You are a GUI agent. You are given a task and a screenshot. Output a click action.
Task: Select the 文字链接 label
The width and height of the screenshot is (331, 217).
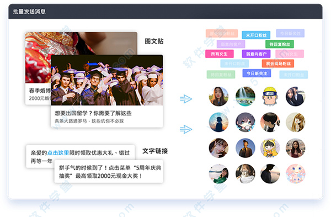(155, 151)
